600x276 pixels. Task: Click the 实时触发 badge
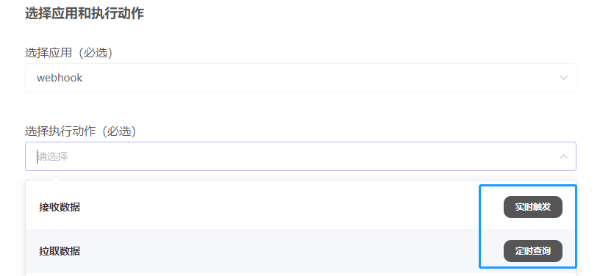(532, 207)
